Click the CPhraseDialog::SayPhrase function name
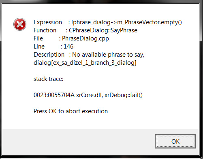 103,30
